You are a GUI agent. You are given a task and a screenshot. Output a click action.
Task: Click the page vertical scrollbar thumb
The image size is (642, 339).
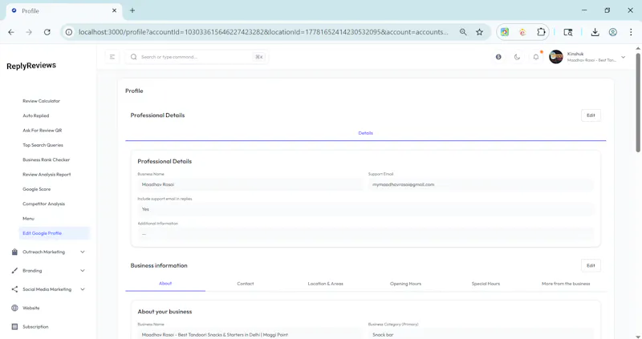(x=638, y=103)
